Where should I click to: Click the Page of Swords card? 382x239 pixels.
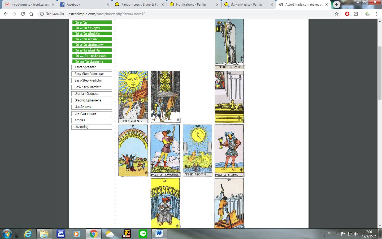[x=165, y=151]
